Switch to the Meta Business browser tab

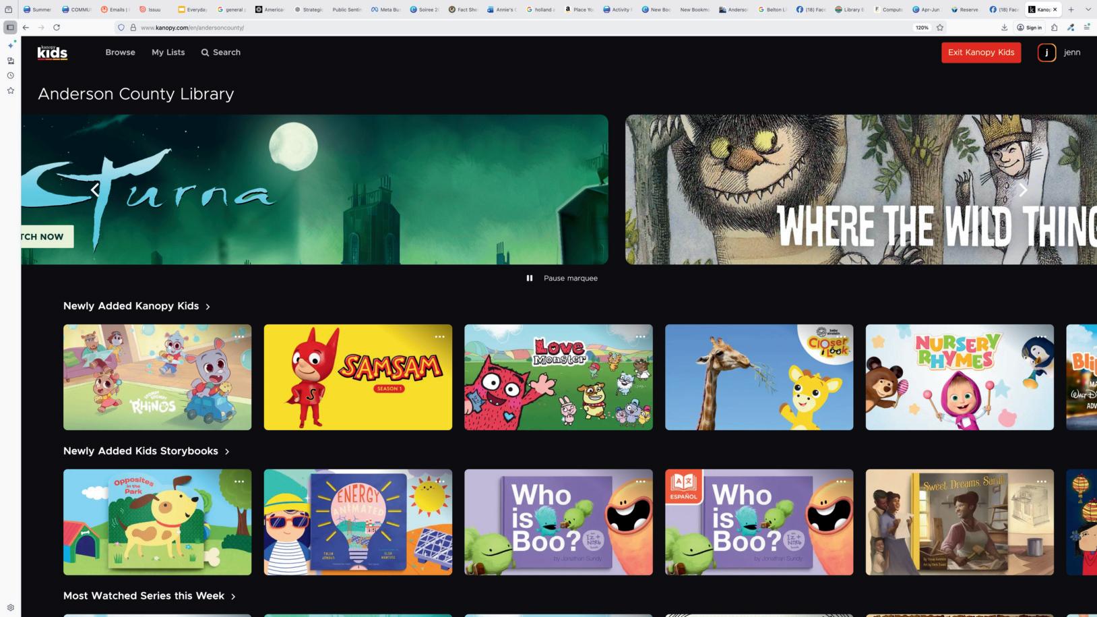(x=385, y=9)
